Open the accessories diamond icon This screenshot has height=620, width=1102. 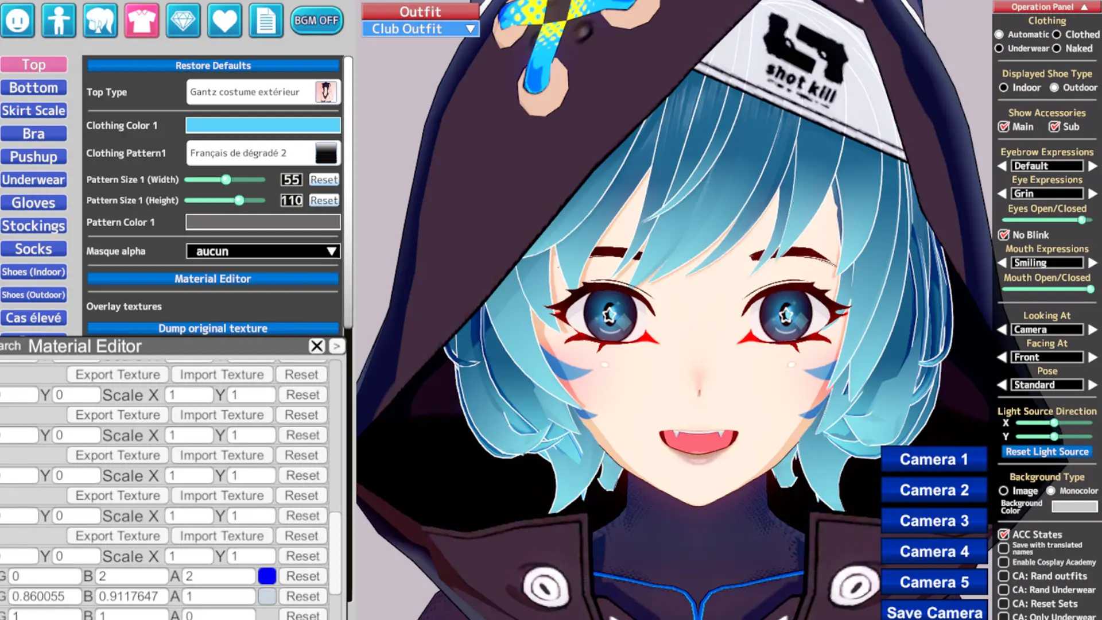coord(183,20)
